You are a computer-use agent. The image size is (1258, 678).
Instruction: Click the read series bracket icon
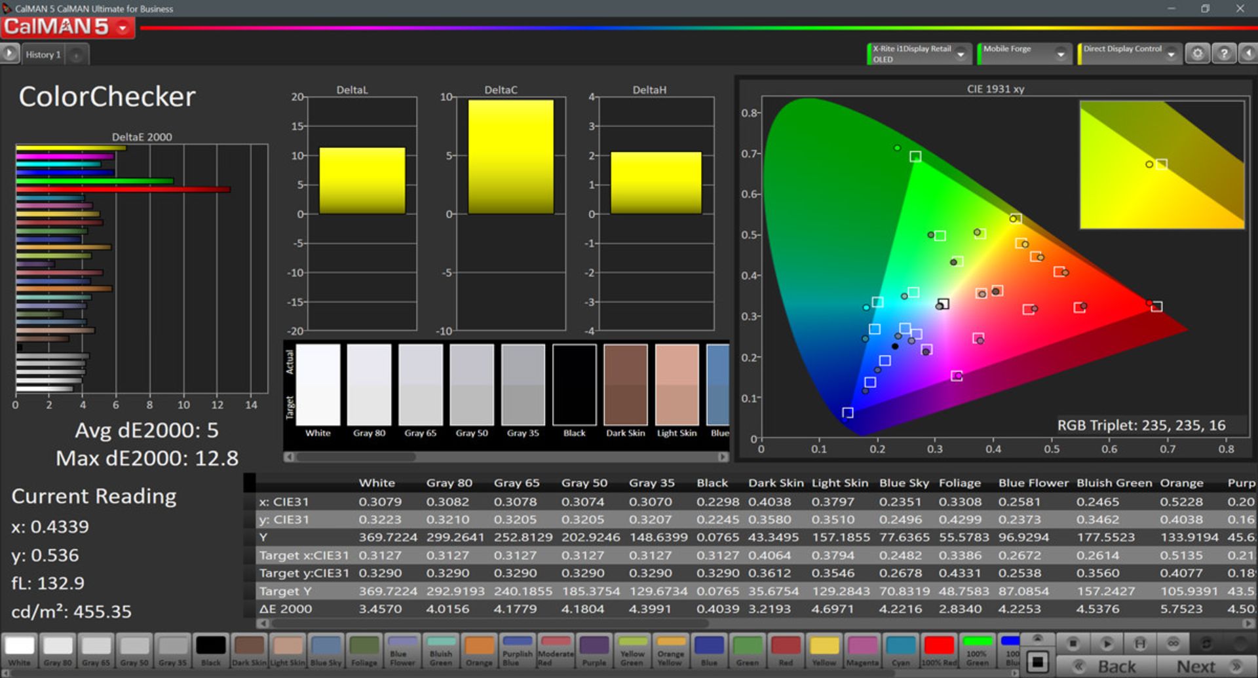pyautogui.click(x=1140, y=643)
